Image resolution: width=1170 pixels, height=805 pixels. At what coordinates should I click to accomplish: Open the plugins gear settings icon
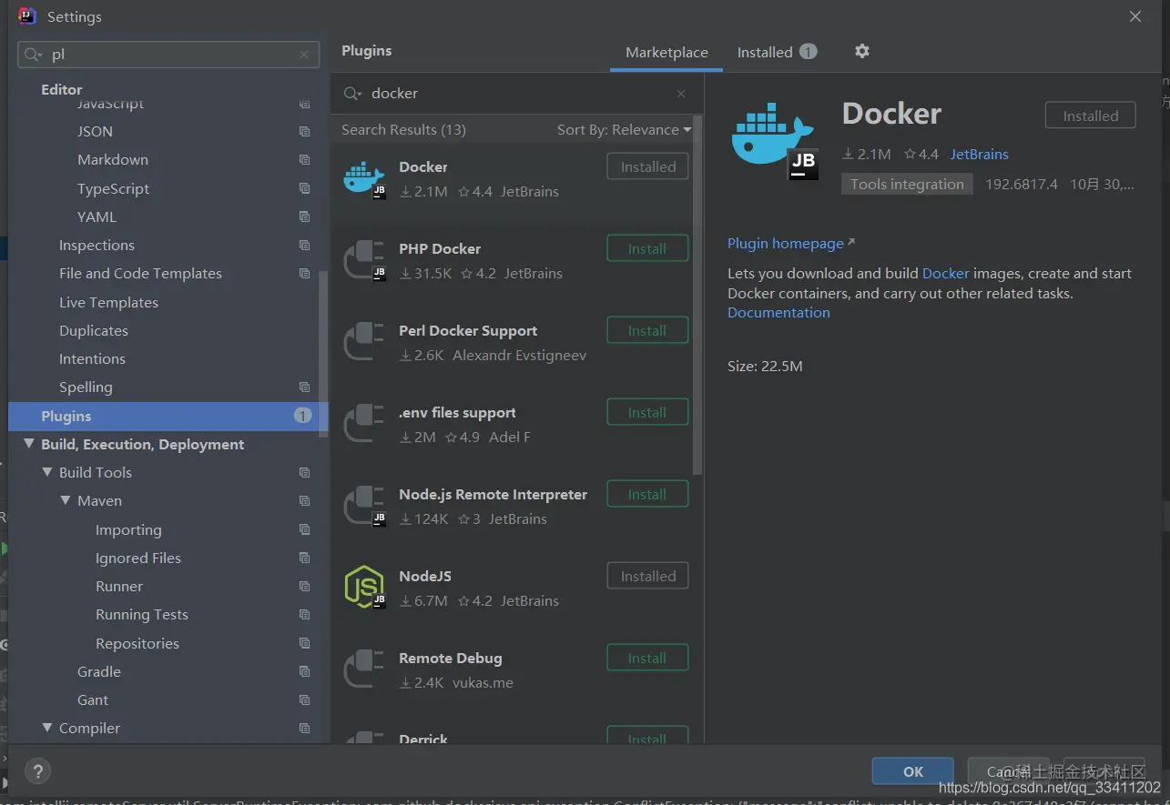tap(861, 51)
